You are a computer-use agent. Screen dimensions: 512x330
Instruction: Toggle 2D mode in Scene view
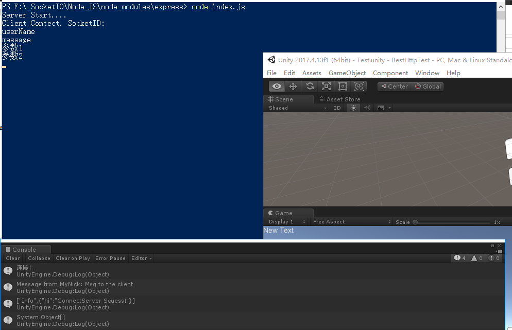[337, 108]
